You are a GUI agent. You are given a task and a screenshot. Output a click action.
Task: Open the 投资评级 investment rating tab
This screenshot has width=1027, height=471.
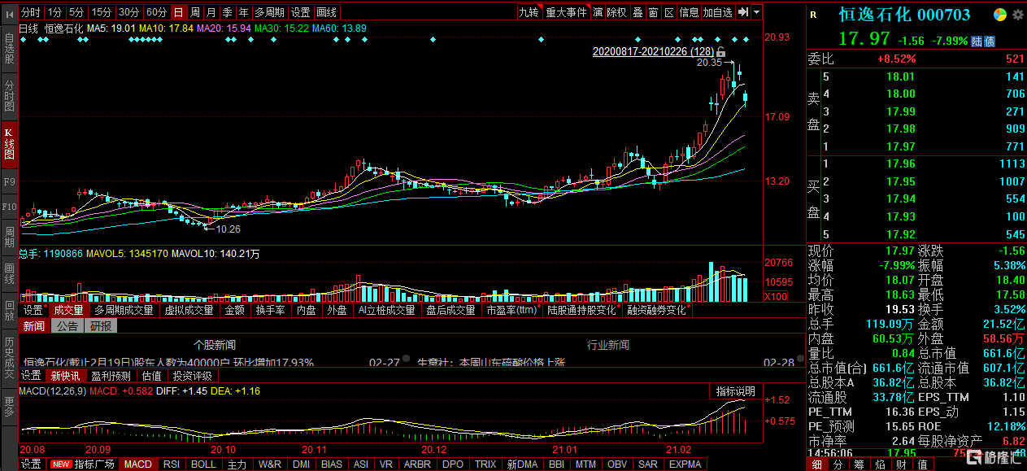(192, 376)
